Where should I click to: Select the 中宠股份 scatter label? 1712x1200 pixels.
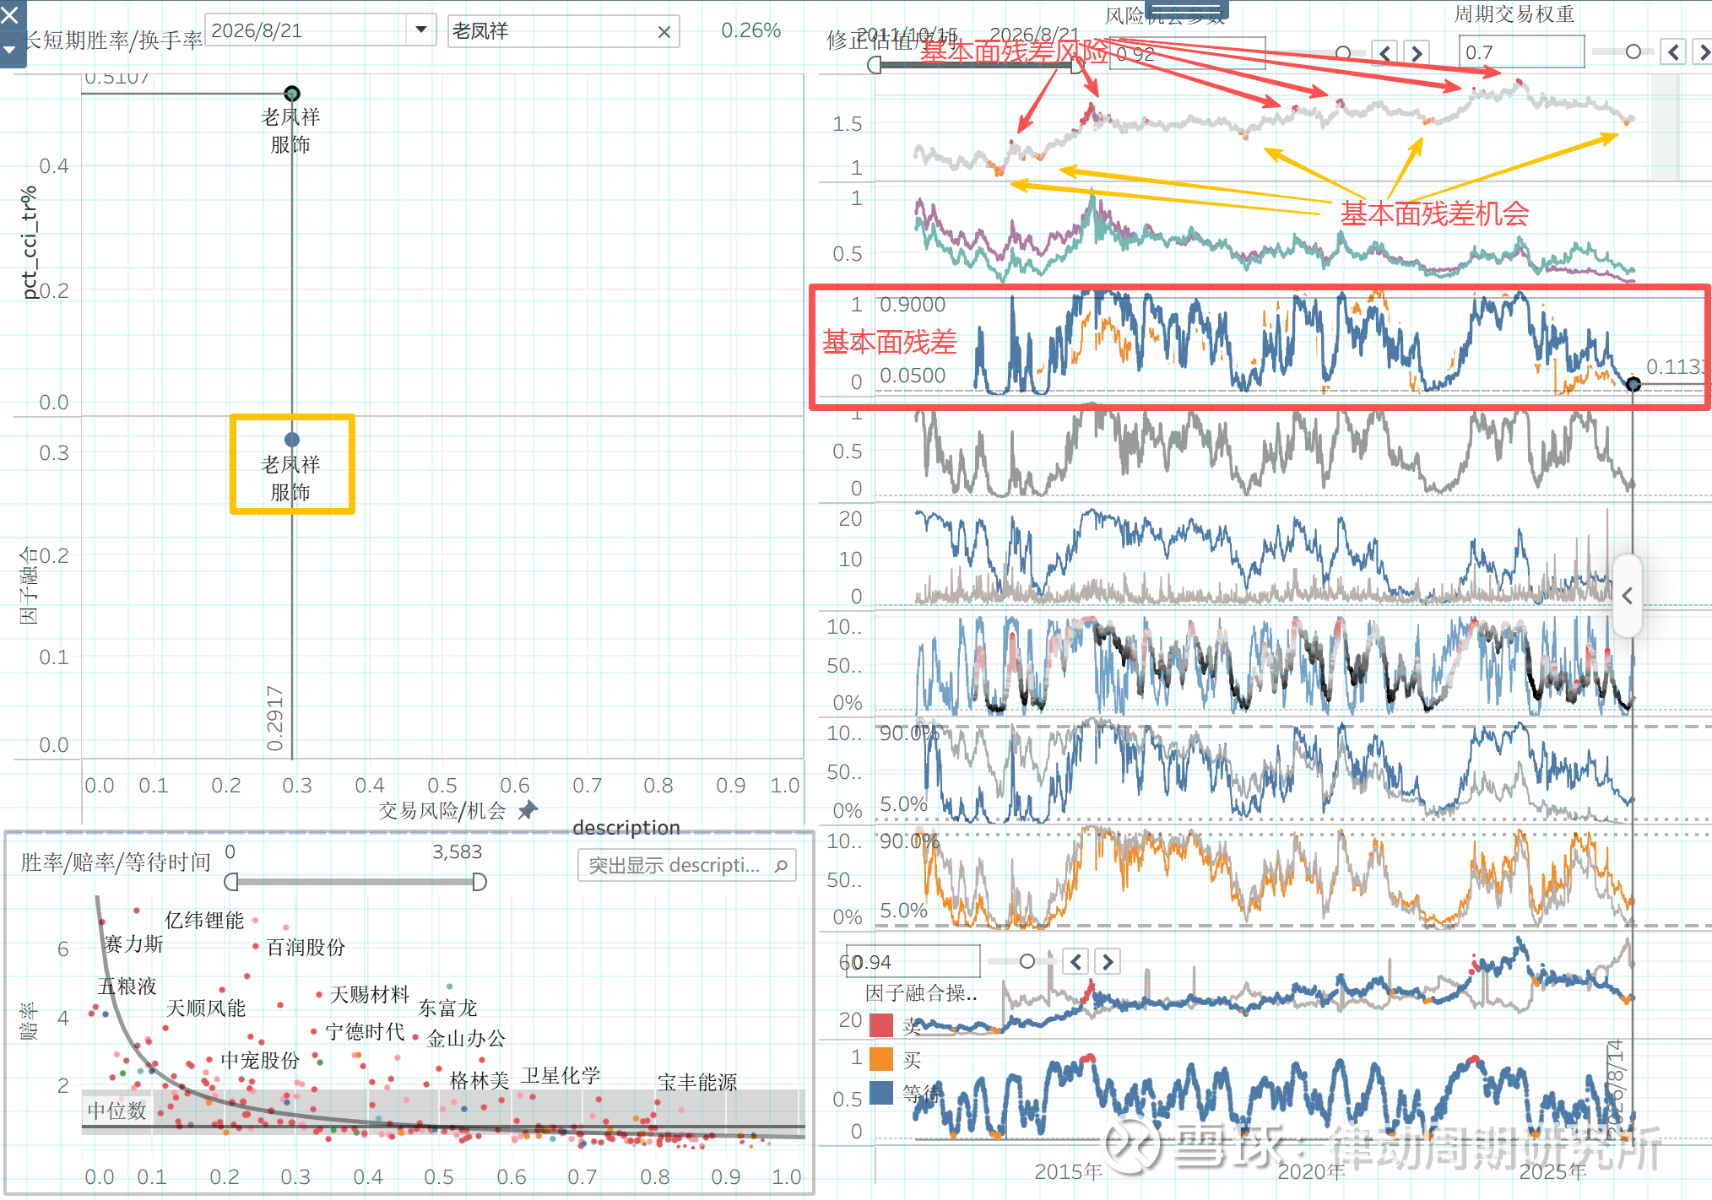pyautogui.click(x=260, y=1060)
